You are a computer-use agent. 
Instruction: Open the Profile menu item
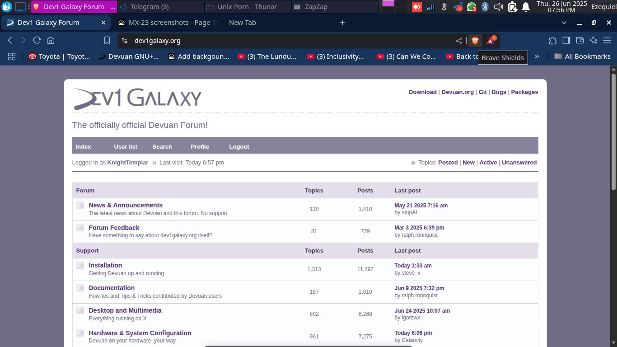tap(200, 146)
